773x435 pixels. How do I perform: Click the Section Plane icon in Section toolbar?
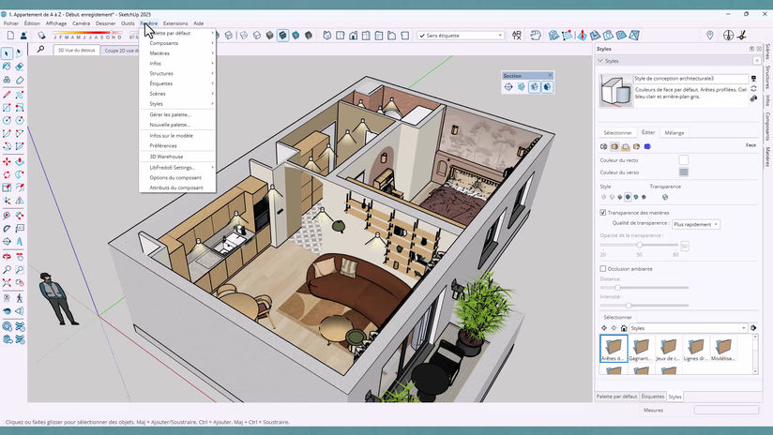(x=508, y=87)
